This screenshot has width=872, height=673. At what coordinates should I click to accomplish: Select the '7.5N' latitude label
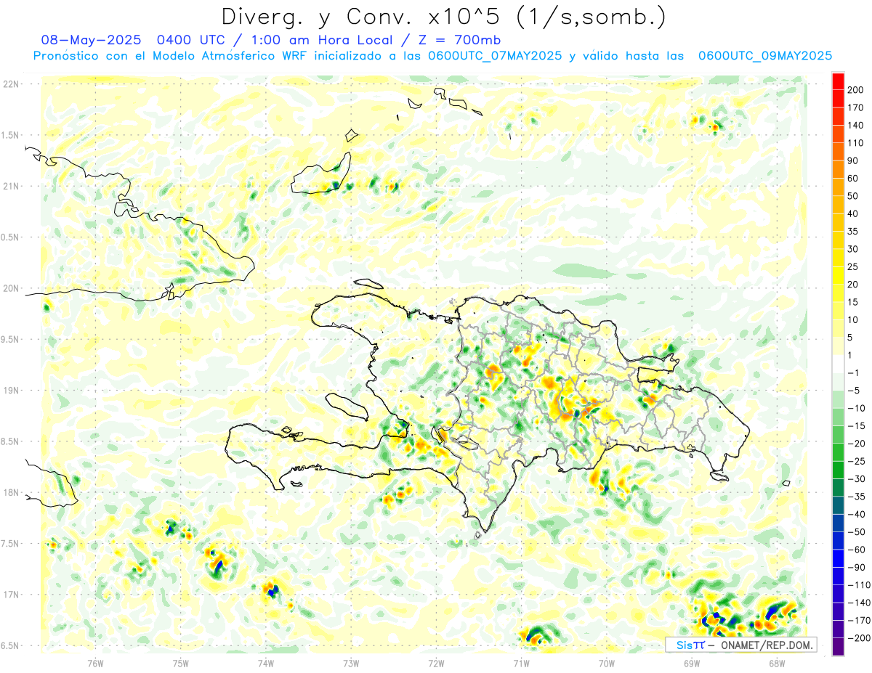[x=10, y=544]
